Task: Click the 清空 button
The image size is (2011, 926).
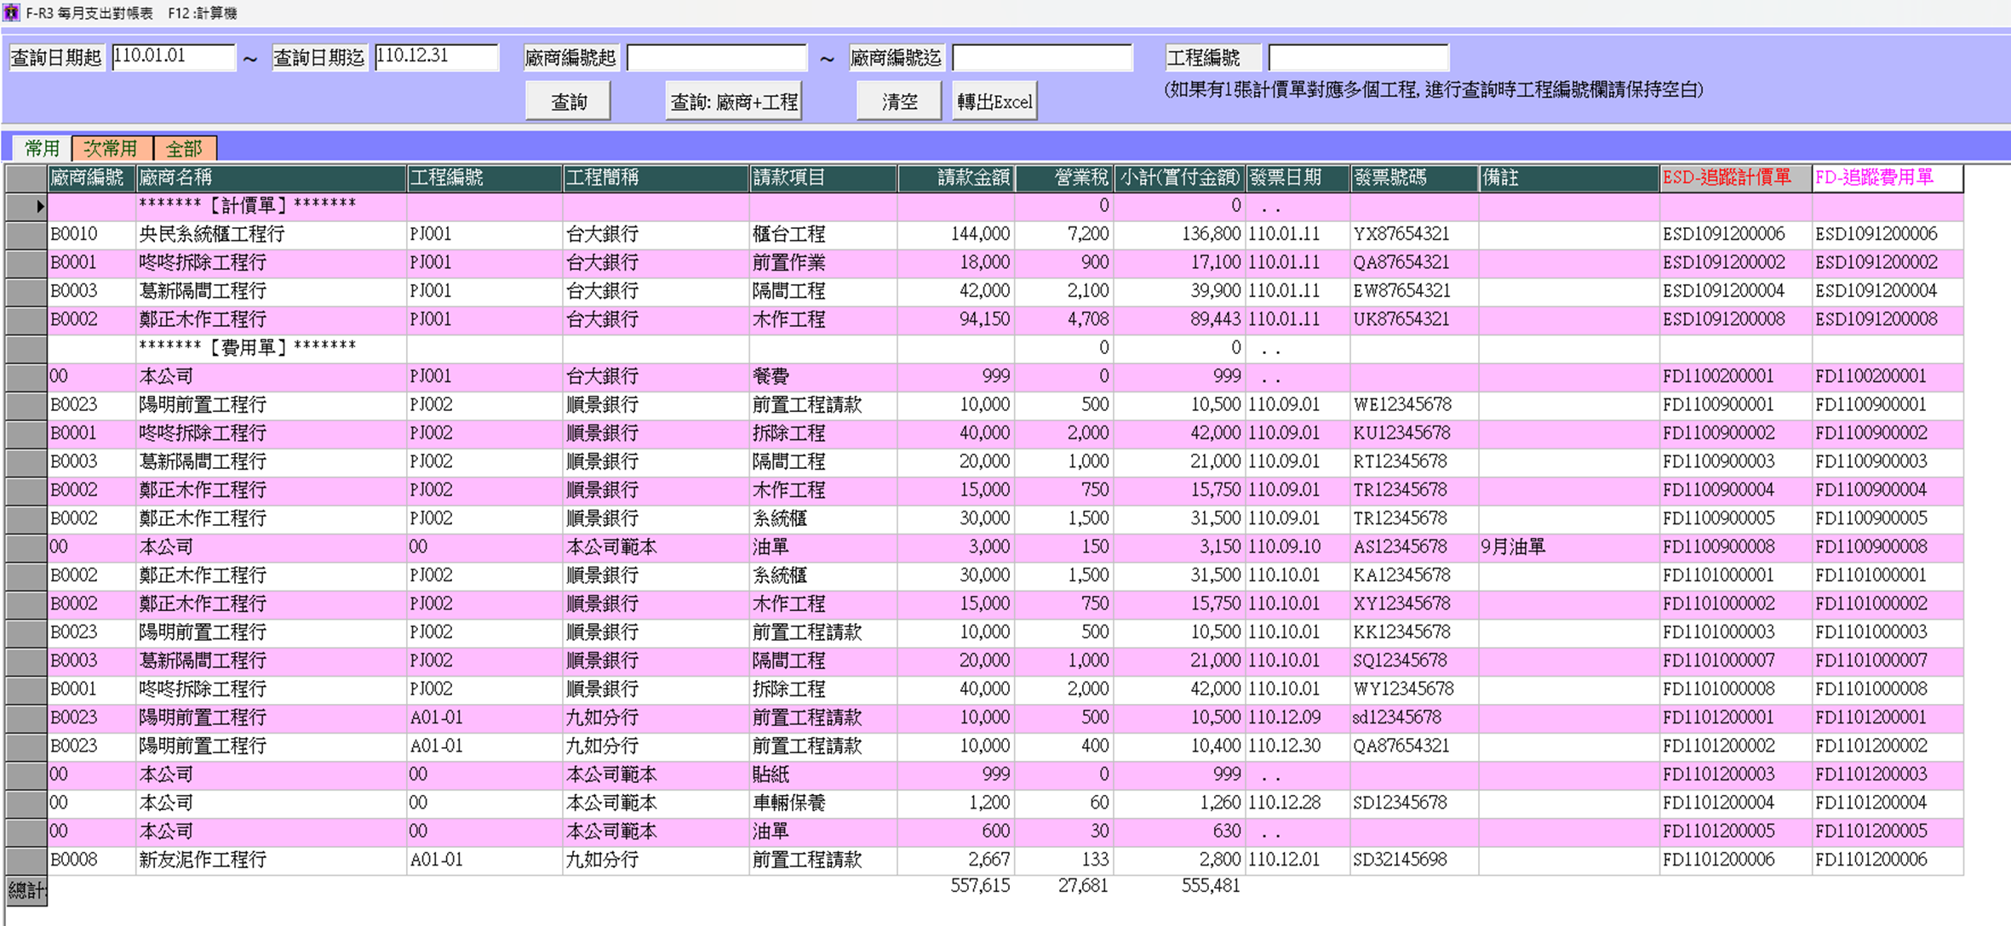Action: (899, 101)
